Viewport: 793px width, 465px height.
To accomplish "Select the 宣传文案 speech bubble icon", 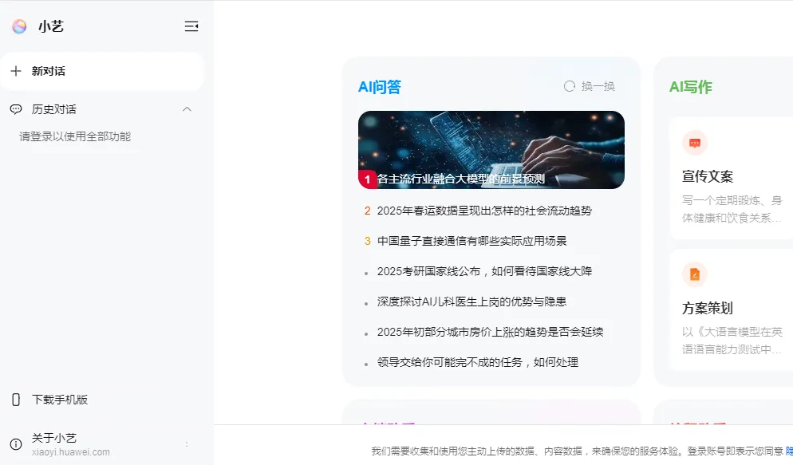I will pos(695,143).
